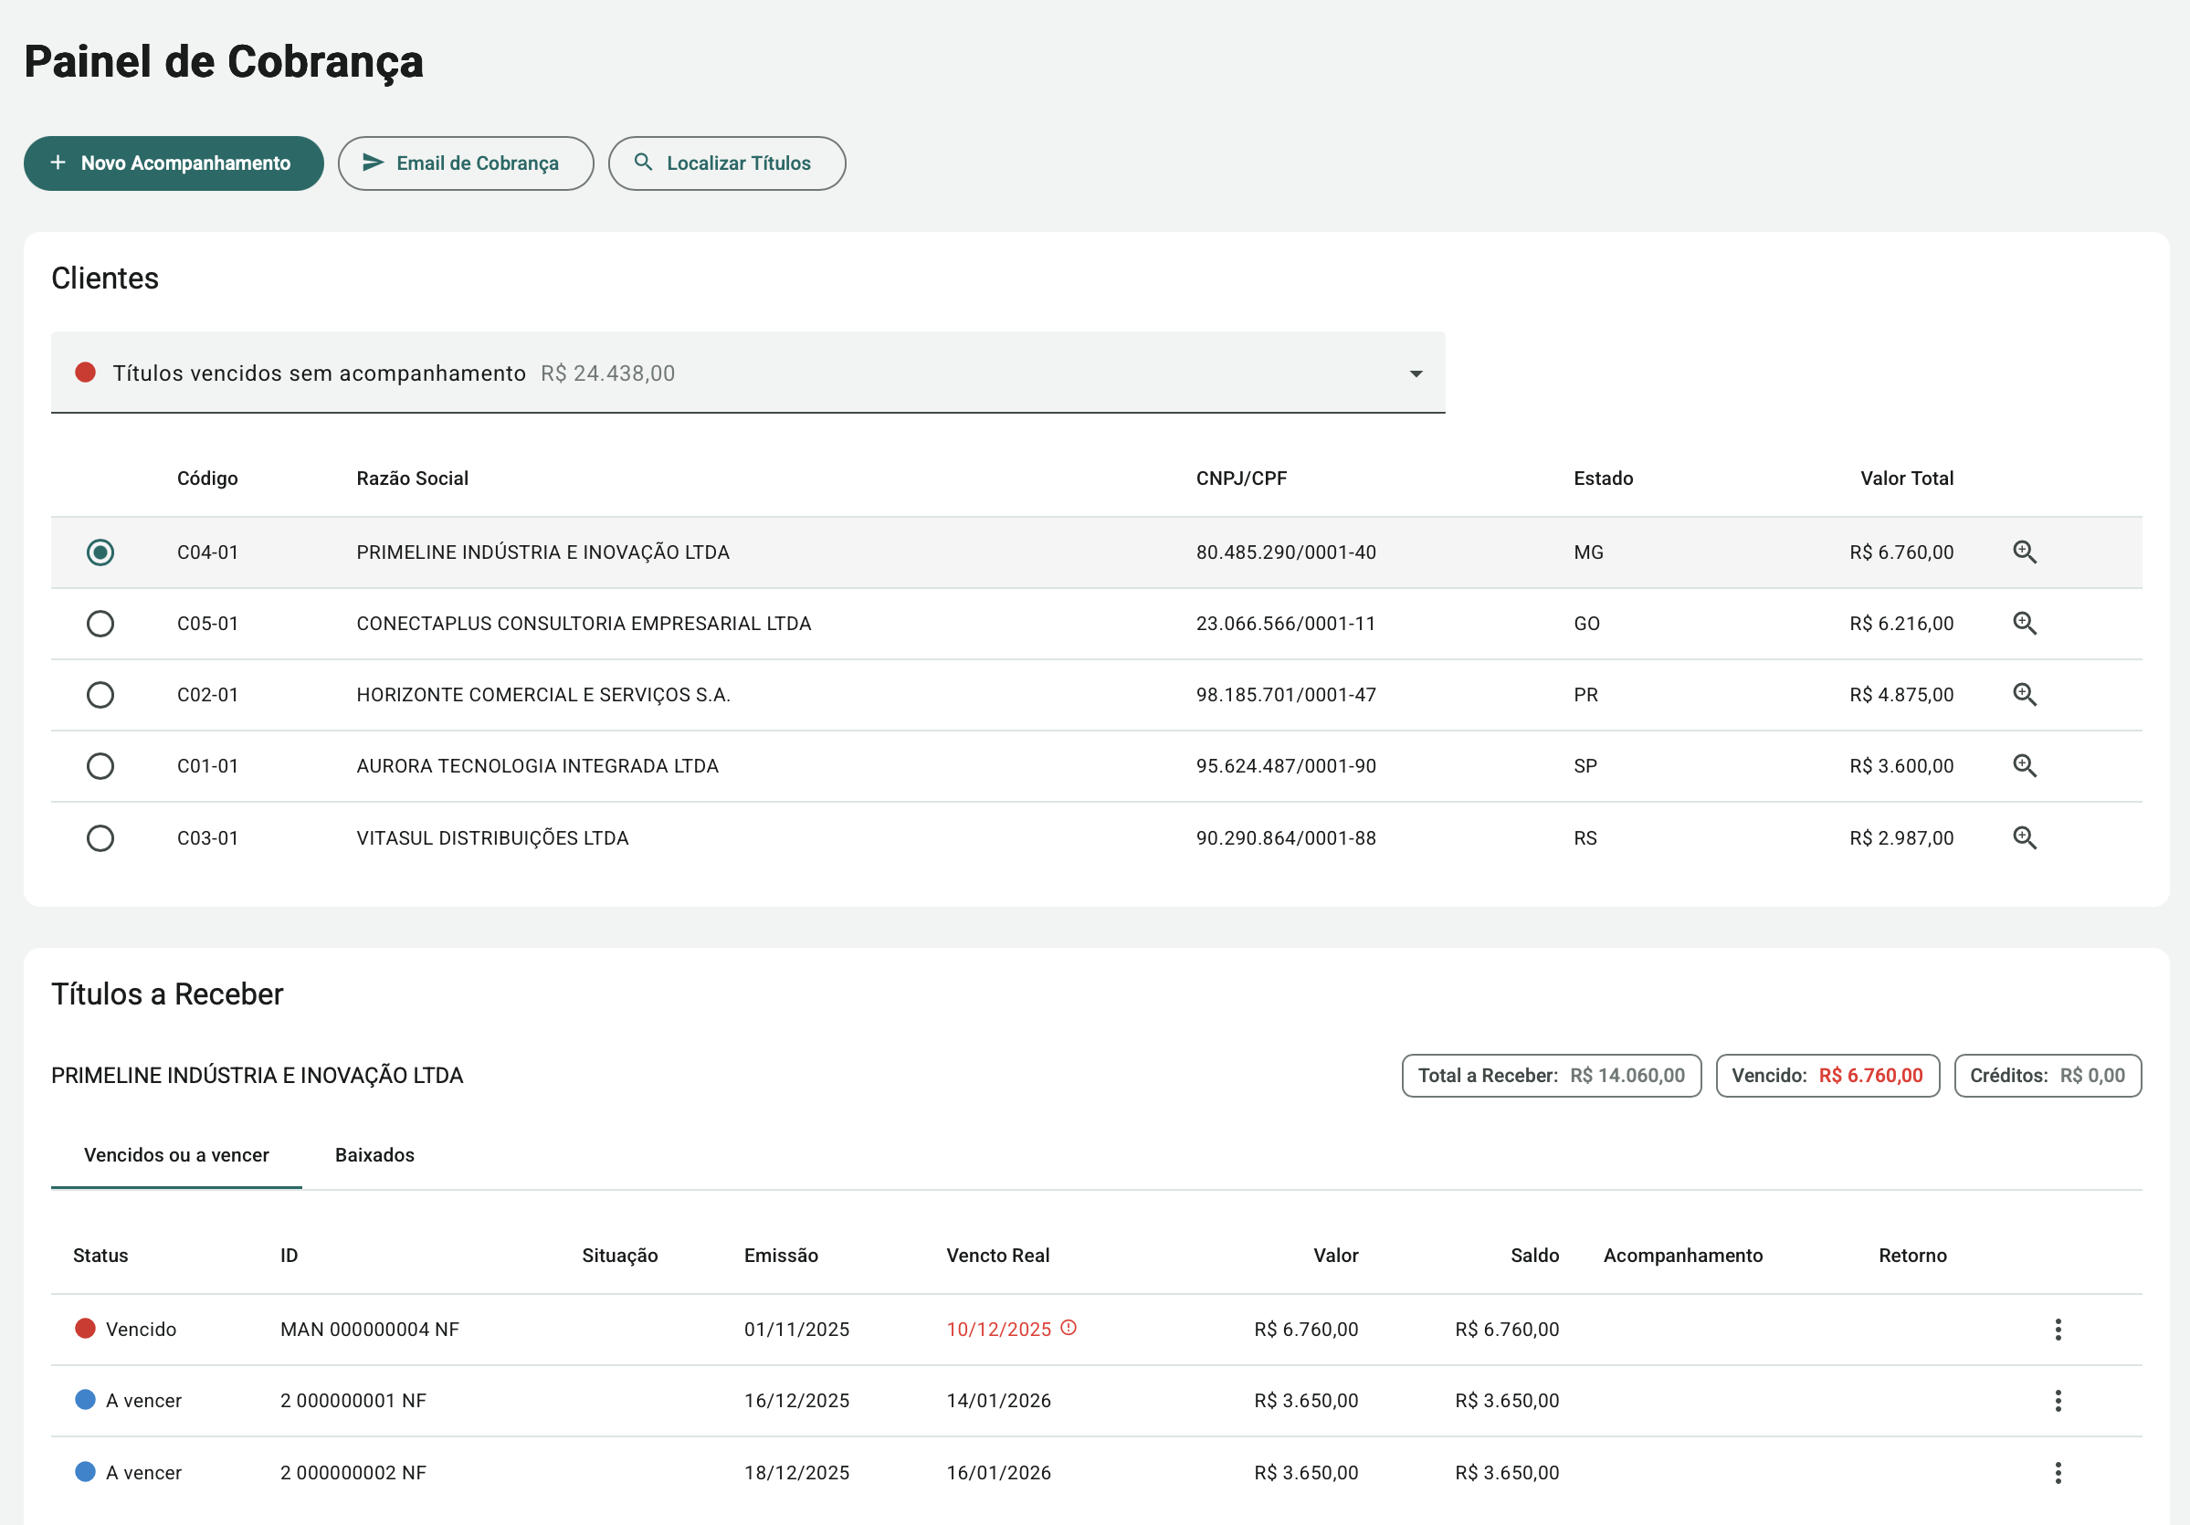Open details magnifier for CONECTAPLUS row
2190x1525 pixels.
[2024, 624]
